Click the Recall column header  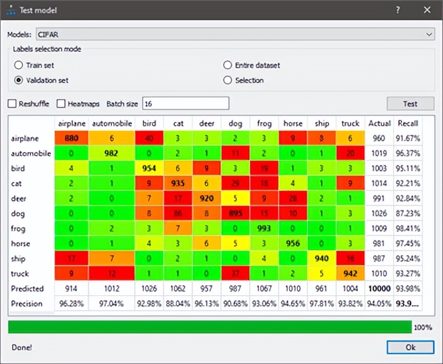tap(408, 123)
